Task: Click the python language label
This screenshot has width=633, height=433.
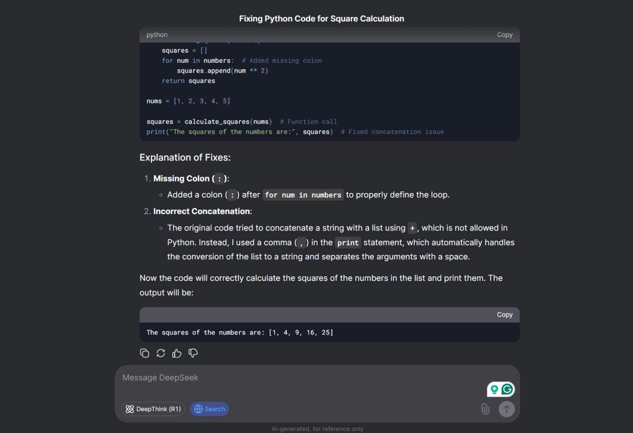Action: [x=157, y=35]
